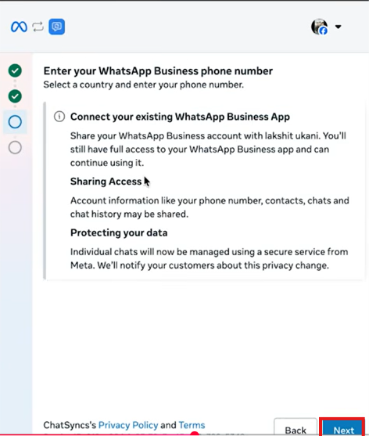Click the info icon beside Connect heading
Screen dimensions: 369x436
pyautogui.click(x=59, y=117)
